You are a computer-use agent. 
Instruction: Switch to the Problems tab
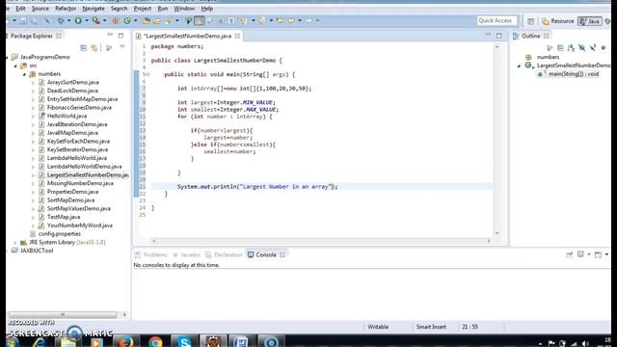[x=151, y=254]
